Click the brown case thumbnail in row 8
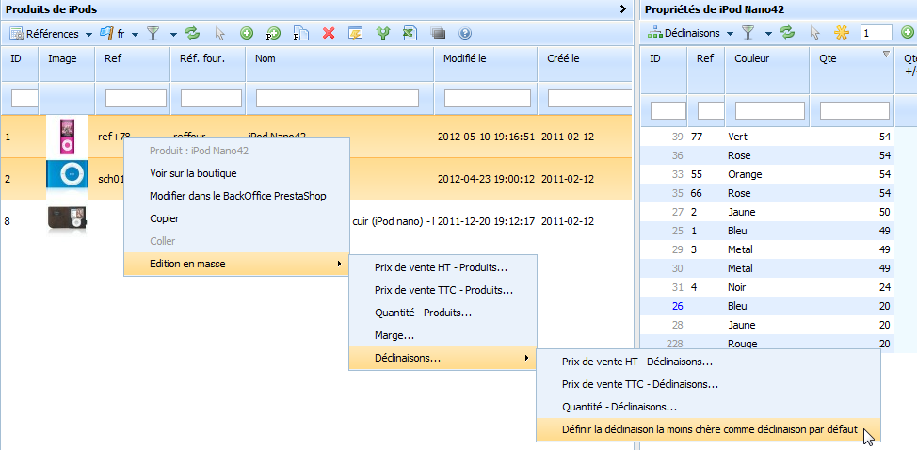Viewport: 917px width, 450px height. tap(67, 219)
